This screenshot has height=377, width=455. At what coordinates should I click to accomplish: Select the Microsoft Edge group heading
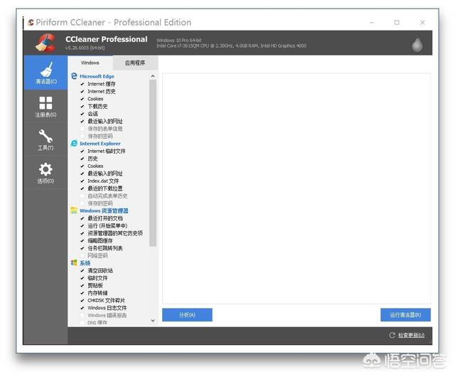(x=97, y=76)
